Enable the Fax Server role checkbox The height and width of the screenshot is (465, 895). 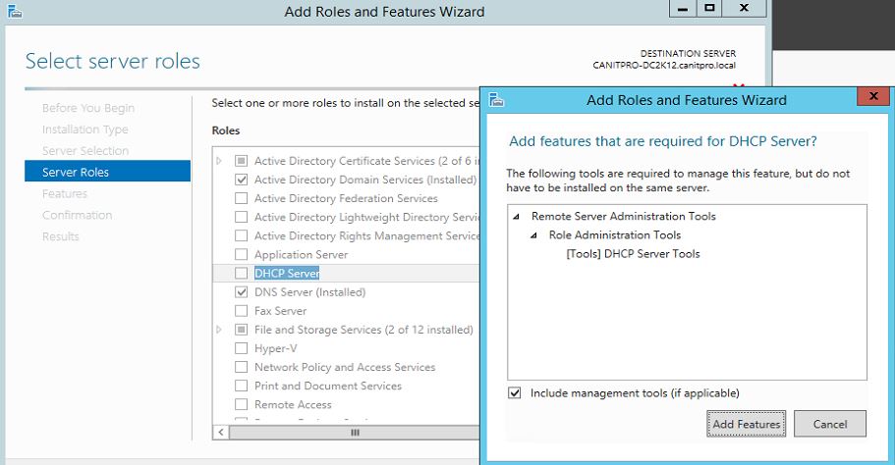[242, 311]
